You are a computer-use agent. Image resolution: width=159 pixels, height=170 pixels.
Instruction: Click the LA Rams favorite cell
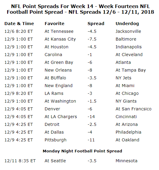(54, 93)
